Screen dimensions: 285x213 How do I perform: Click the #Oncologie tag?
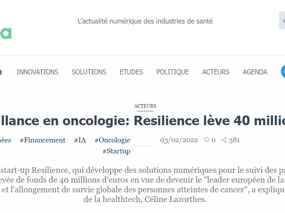point(113,140)
